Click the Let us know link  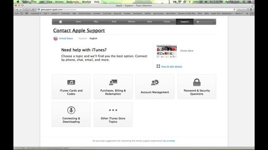coord(169,141)
